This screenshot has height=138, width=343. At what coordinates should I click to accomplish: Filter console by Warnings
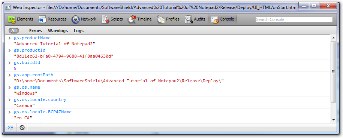58,31
